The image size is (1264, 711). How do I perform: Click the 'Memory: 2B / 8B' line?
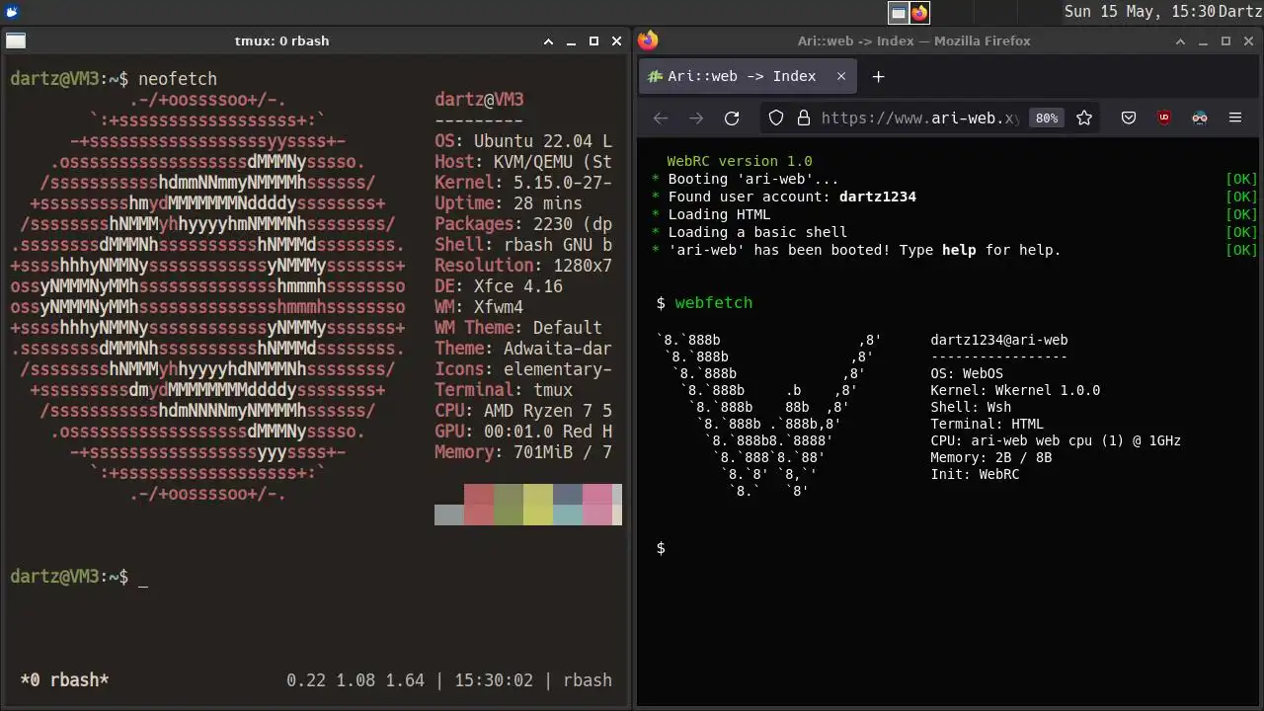(991, 457)
